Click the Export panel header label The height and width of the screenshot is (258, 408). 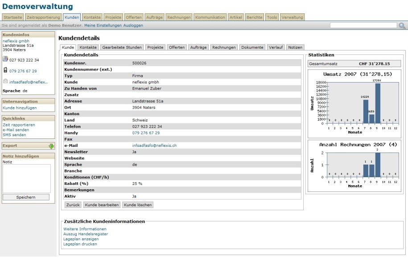[x=10, y=146]
